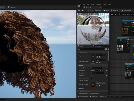Open the Cmd dropdown
This screenshot has width=134, height=101.
click(x=103, y=97)
